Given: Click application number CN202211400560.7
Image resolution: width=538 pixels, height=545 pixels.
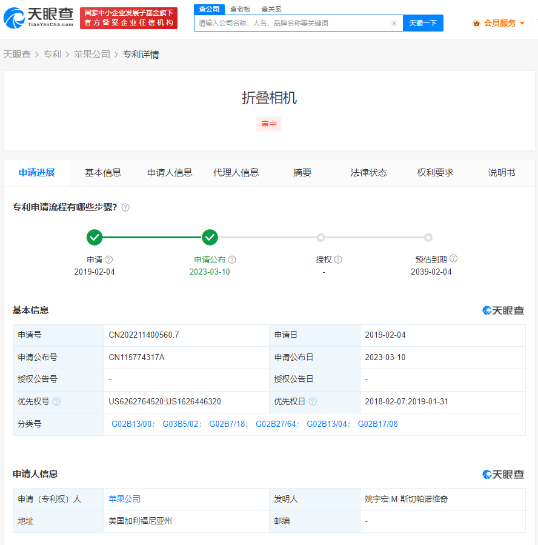Looking at the screenshot, I should point(144,335).
